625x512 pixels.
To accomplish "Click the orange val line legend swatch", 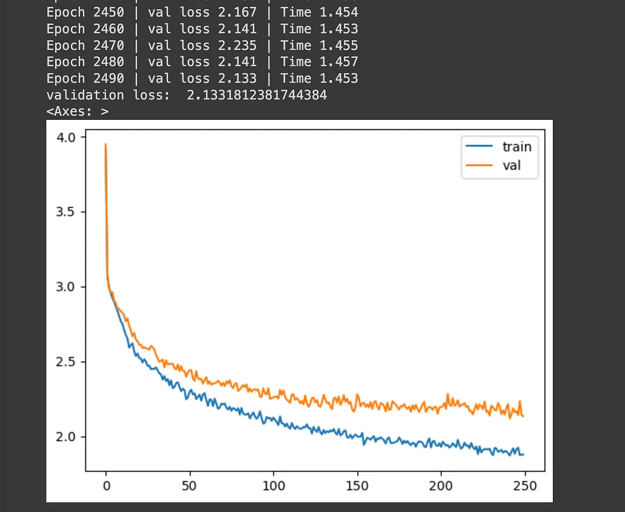I will [x=479, y=165].
